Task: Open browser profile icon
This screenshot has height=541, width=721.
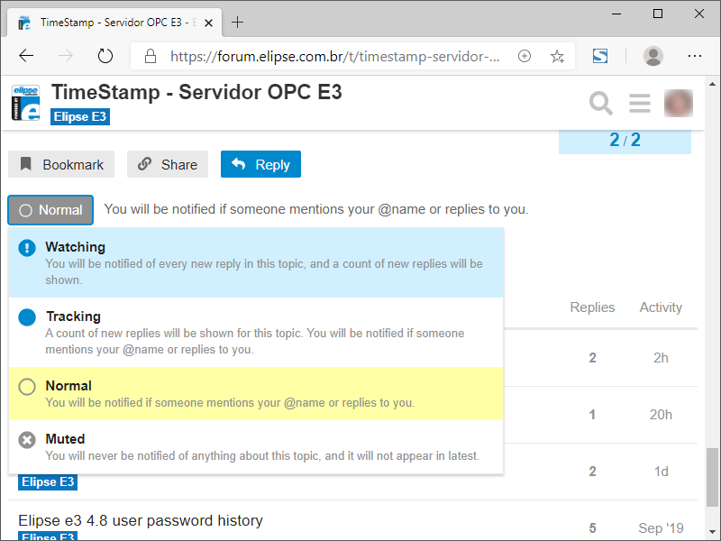Action: tap(653, 56)
